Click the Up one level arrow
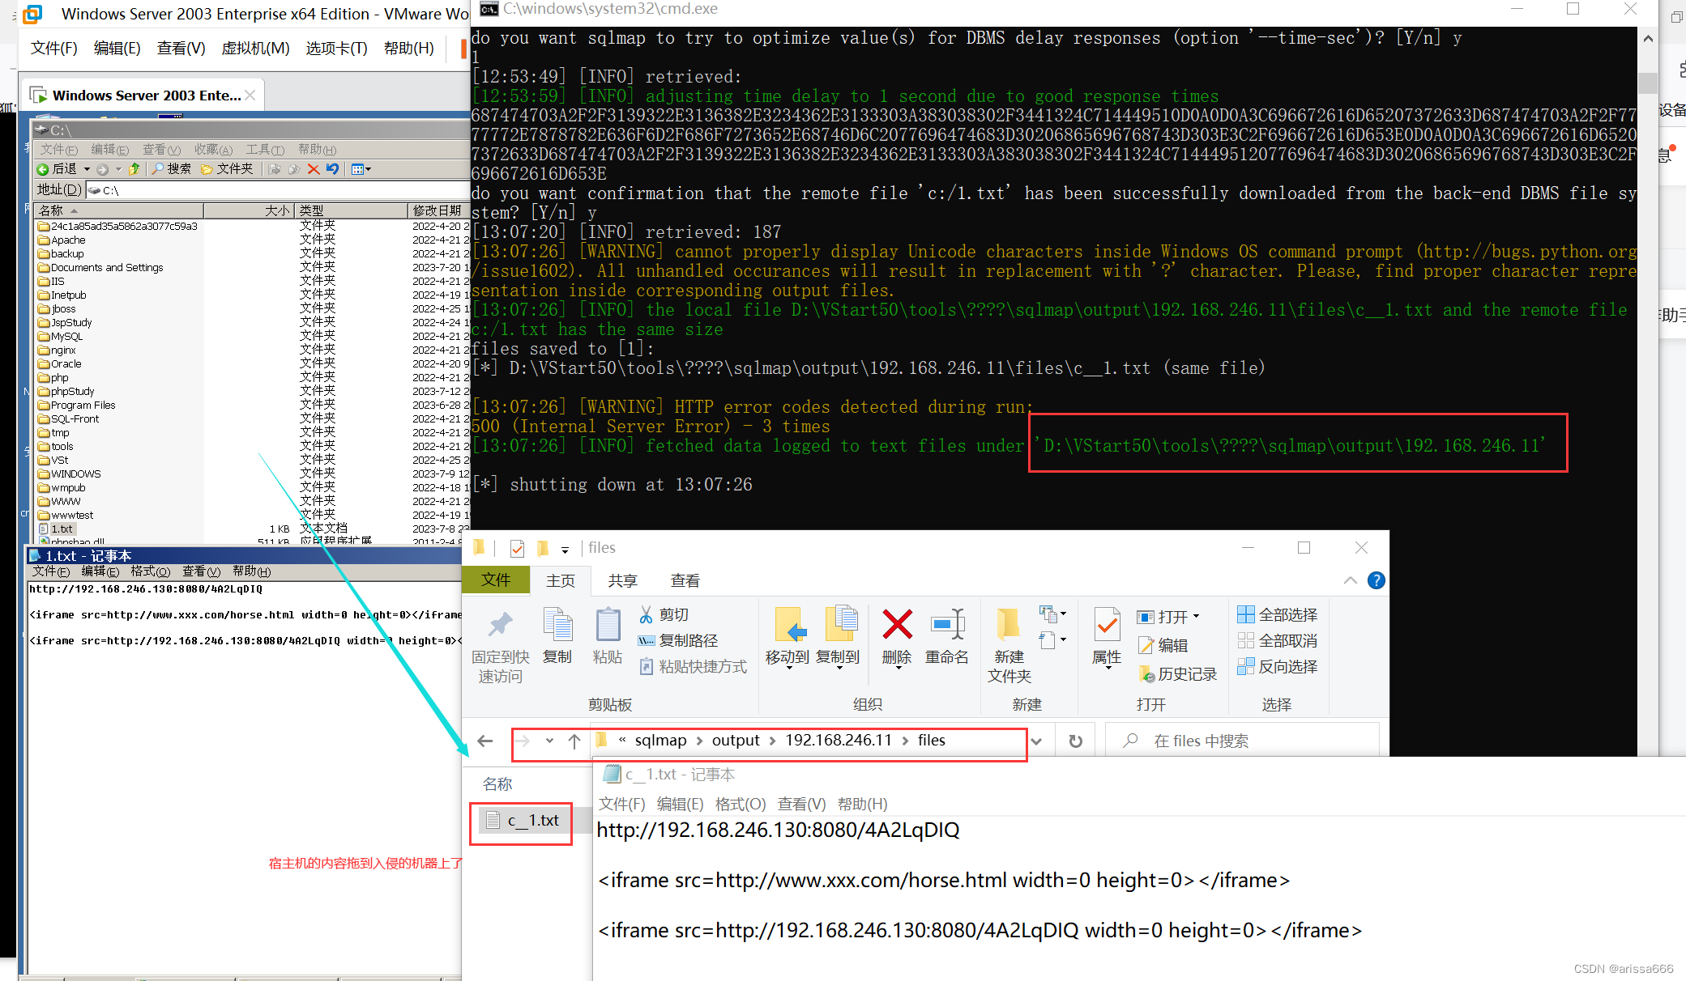The width and height of the screenshot is (1686, 981). 574,741
